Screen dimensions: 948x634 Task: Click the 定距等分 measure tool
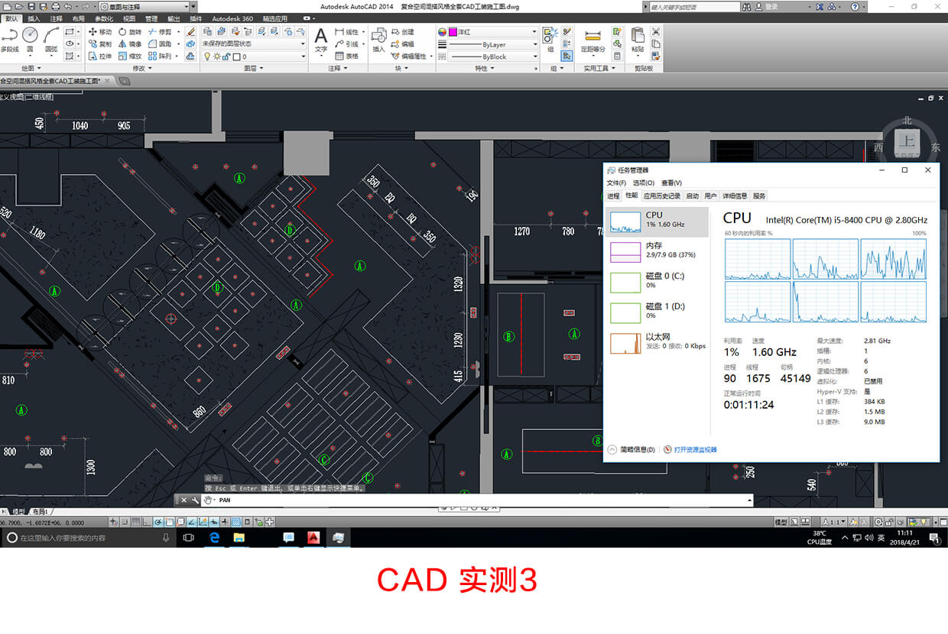592,40
